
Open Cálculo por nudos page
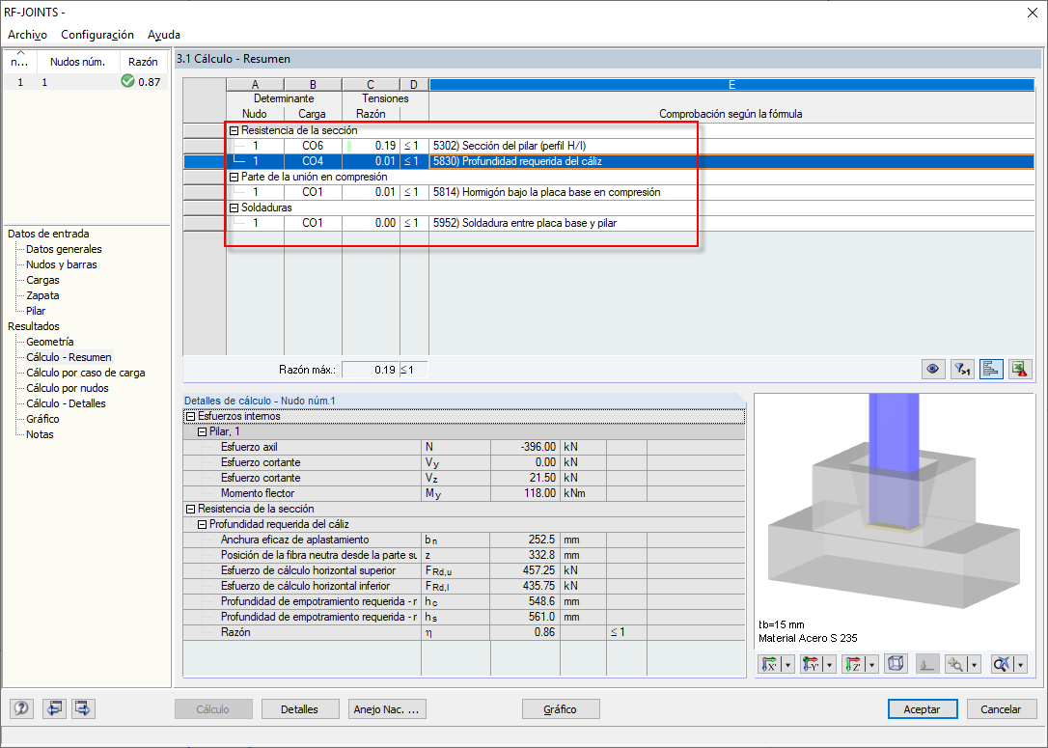tap(68, 388)
